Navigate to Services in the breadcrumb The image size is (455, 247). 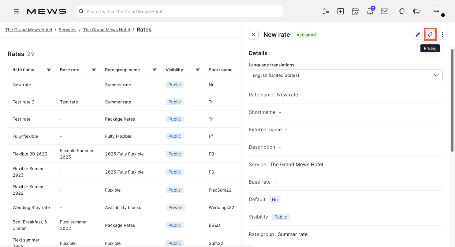coord(68,29)
